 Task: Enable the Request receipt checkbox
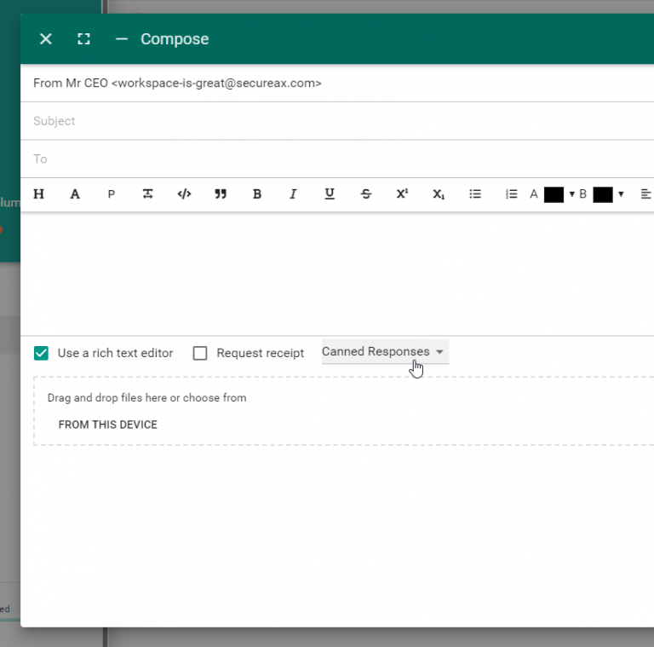200,353
